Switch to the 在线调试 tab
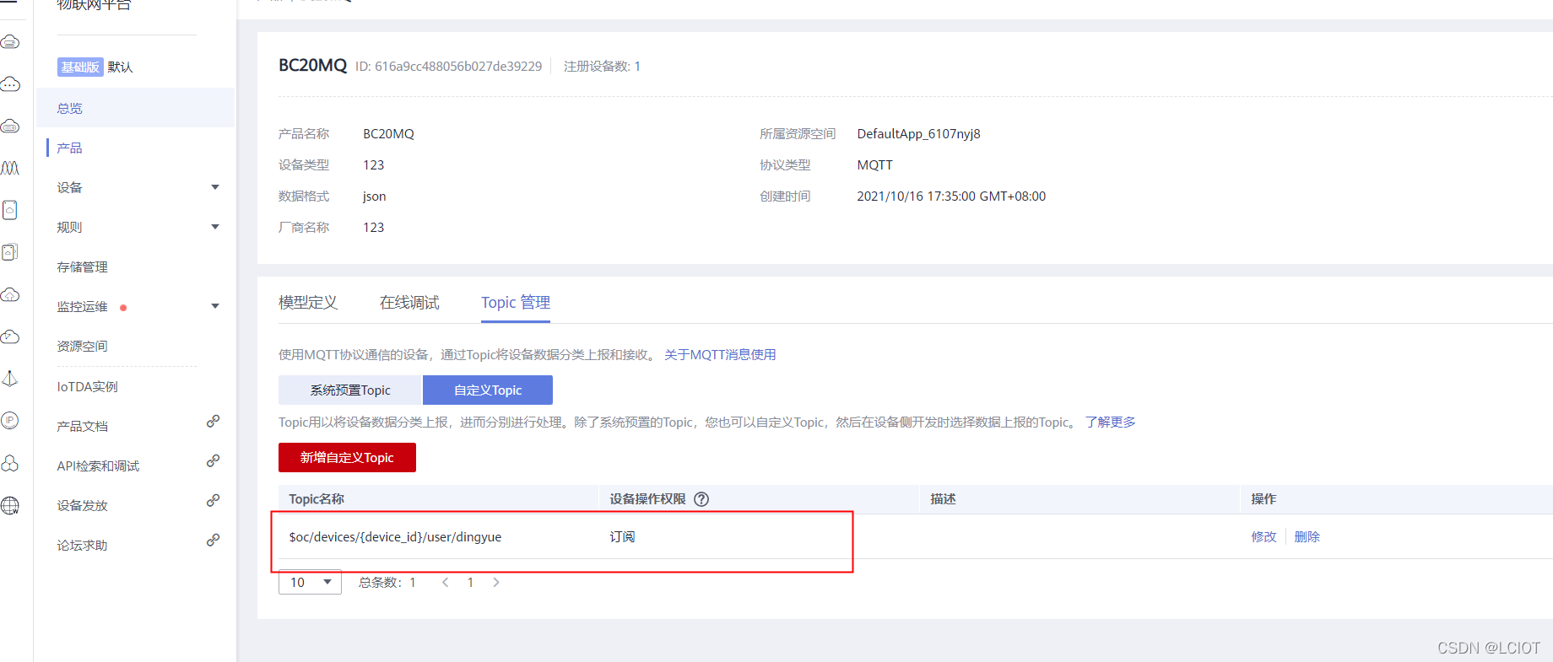The width and height of the screenshot is (1553, 662). 409,303
